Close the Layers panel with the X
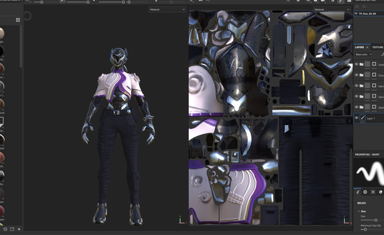Viewport: 384px width, 235px height. tap(367, 47)
